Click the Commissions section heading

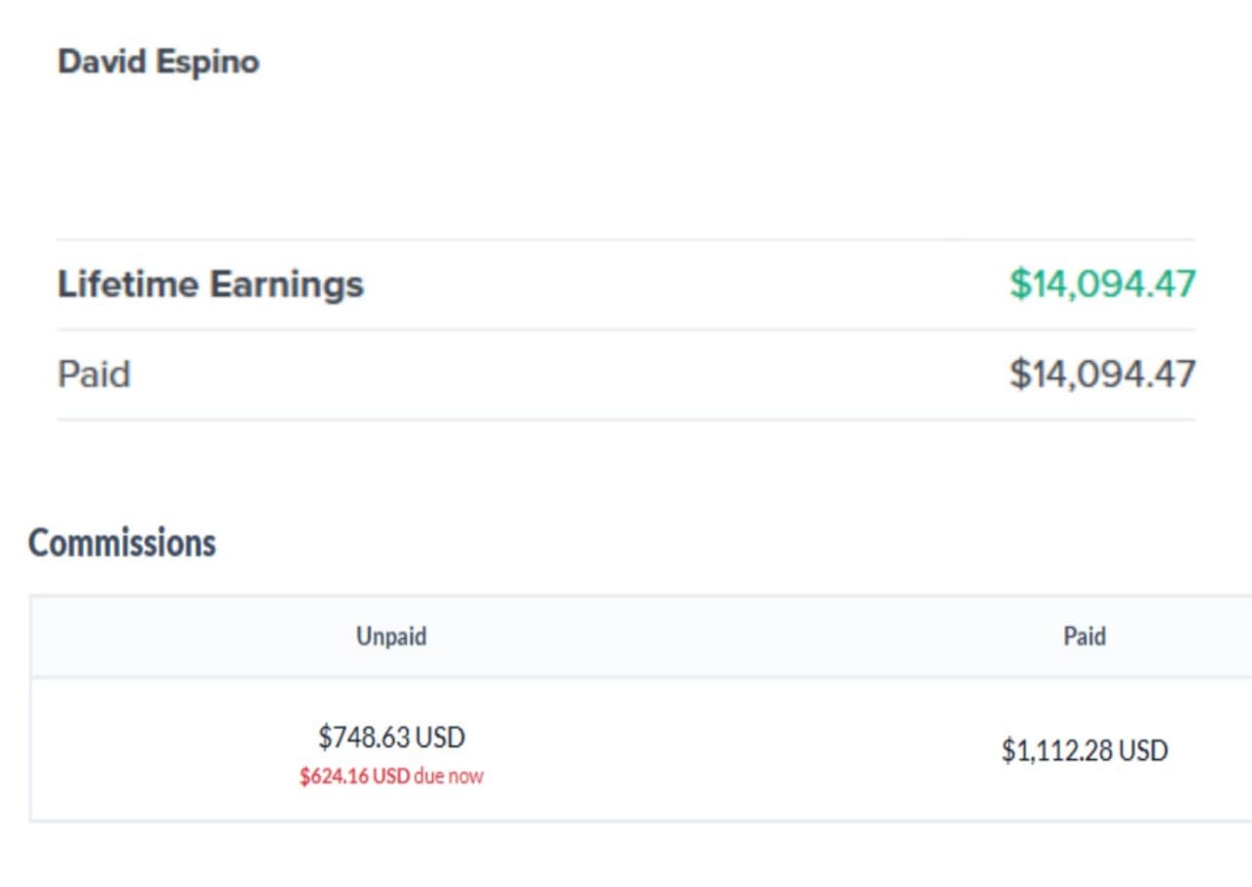pos(122,543)
